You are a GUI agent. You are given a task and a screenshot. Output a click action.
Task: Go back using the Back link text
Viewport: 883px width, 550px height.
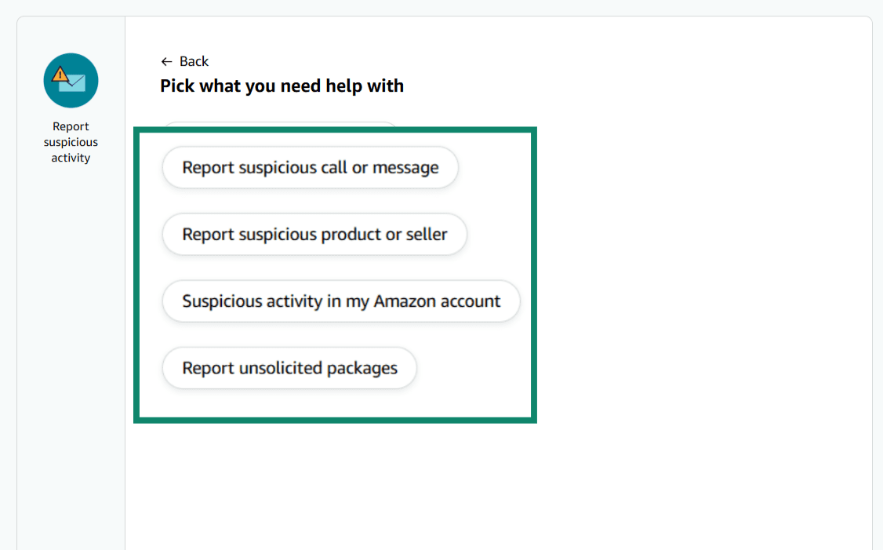coord(194,61)
